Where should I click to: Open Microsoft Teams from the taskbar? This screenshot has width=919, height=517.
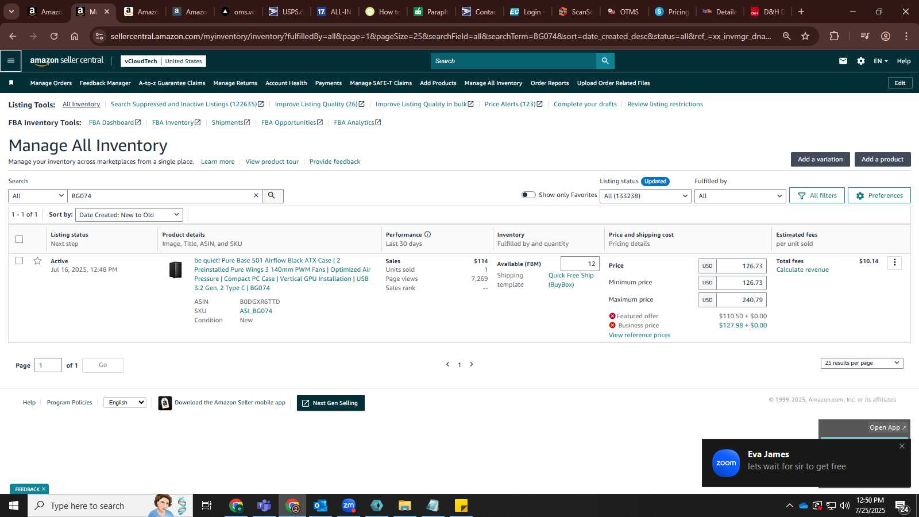coord(264,506)
